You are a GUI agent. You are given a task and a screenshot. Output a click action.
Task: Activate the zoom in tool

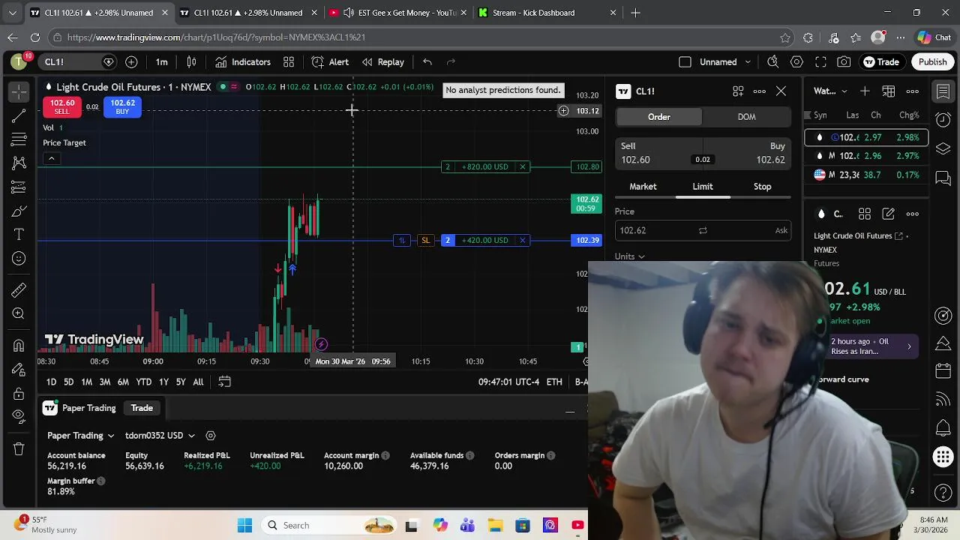(x=19, y=314)
